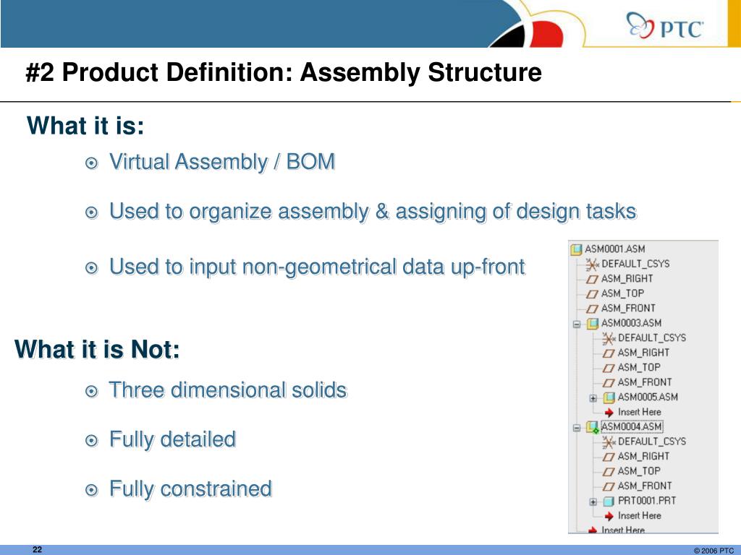Click the coordinate system icon beside the first DEFAULT_CSYS under ASM0001.ASM
The image size is (741, 555).
(592, 264)
